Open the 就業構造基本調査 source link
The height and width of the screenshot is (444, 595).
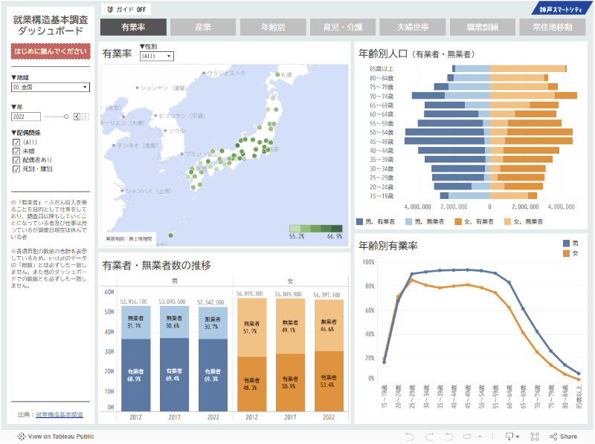point(58,416)
